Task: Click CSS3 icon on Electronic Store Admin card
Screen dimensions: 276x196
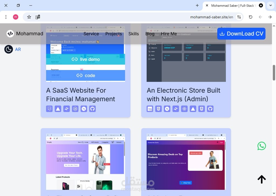Action: [x=202, y=109]
